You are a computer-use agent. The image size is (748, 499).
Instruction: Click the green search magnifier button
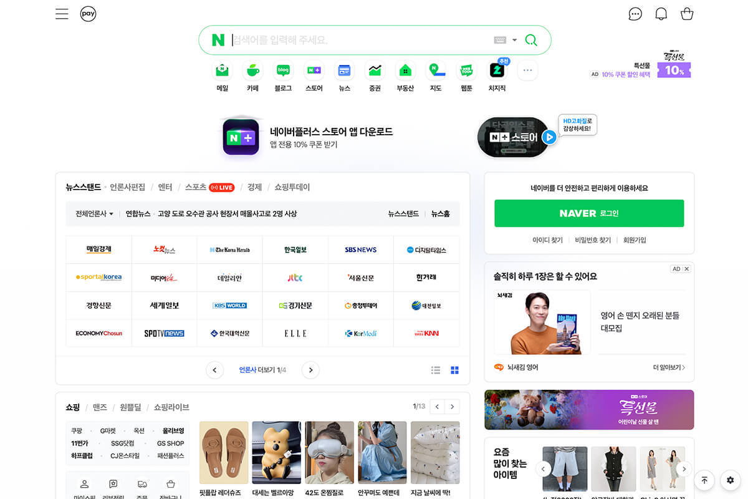[531, 40]
